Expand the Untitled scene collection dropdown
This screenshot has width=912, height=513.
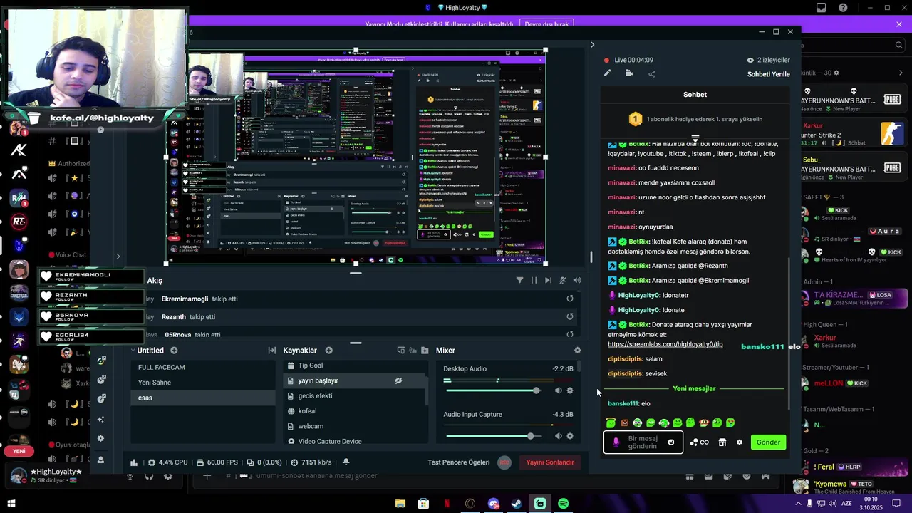click(x=133, y=351)
